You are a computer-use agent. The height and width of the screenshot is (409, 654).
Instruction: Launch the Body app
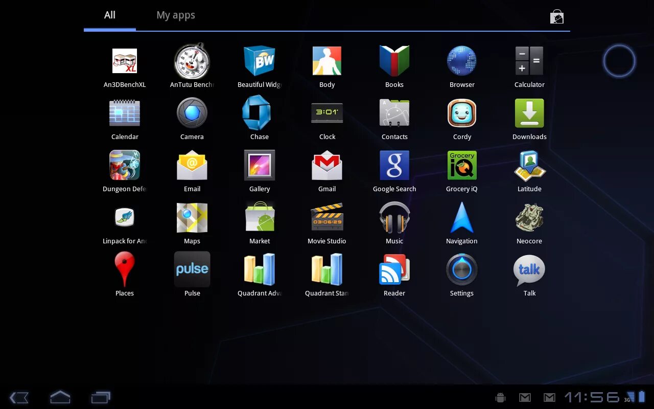click(x=327, y=61)
